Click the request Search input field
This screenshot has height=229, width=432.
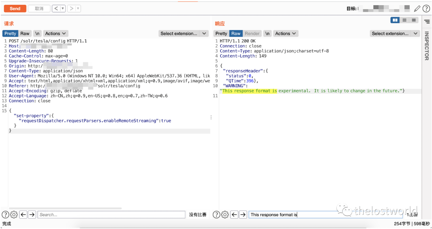pyautogui.click(x=112, y=215)
